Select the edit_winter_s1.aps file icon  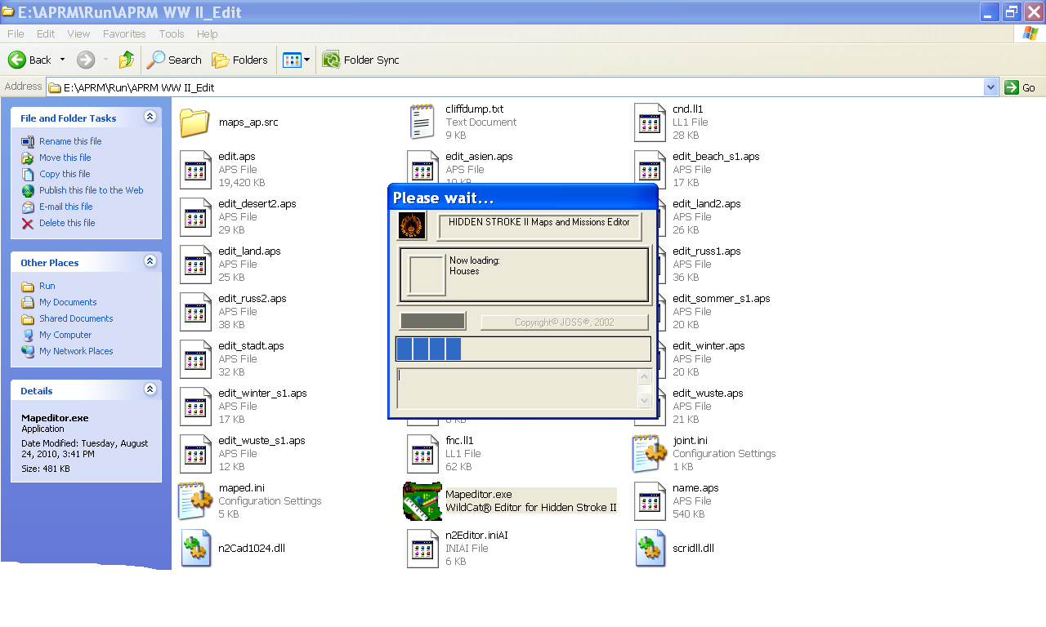(195, 407)
